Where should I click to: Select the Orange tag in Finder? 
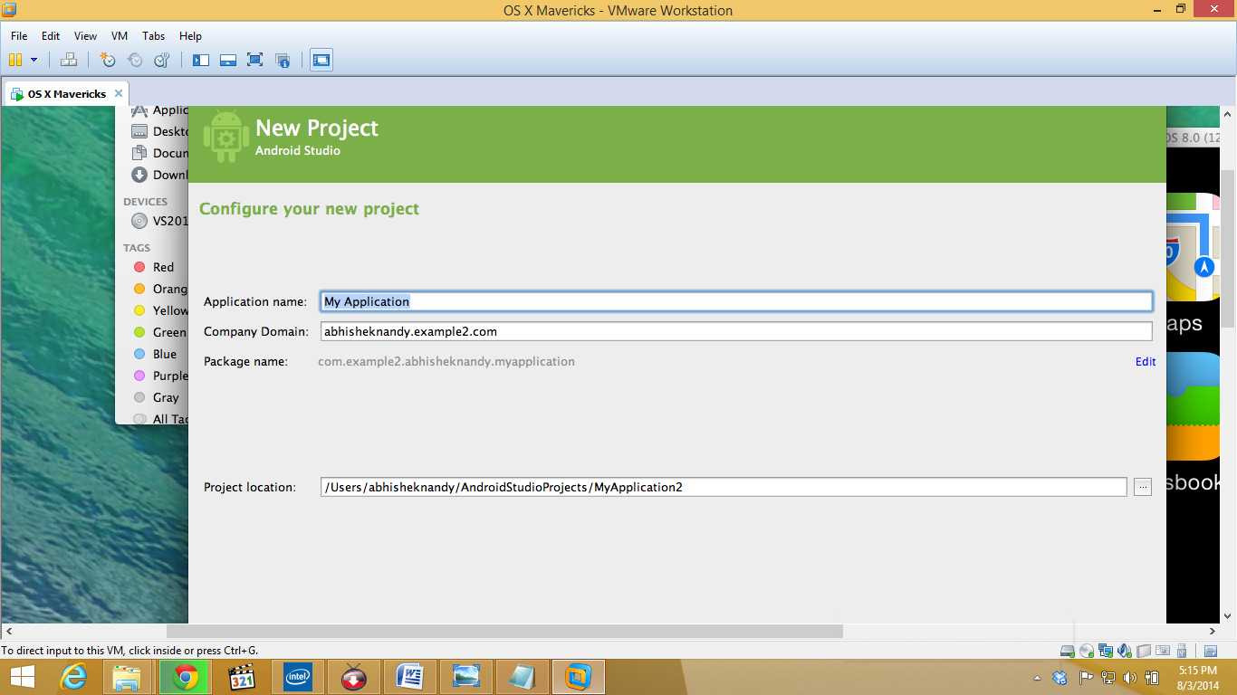tap(160, 289)
